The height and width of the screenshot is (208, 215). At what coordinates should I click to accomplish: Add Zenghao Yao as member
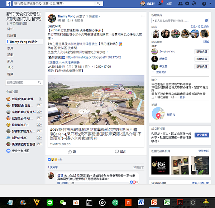coord(202,52)
